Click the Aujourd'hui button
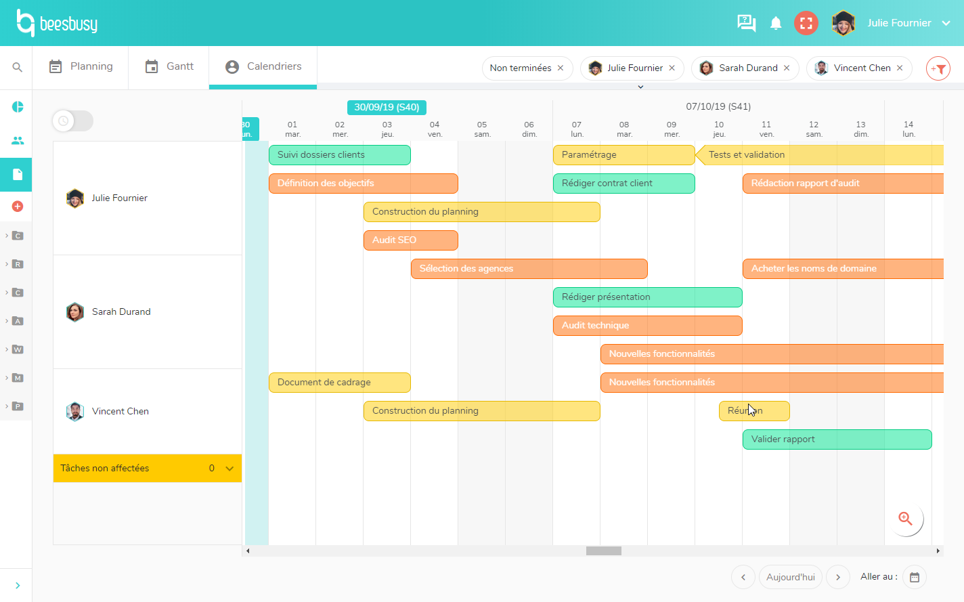This screenshot has height=602, width=964. [790, 577]
